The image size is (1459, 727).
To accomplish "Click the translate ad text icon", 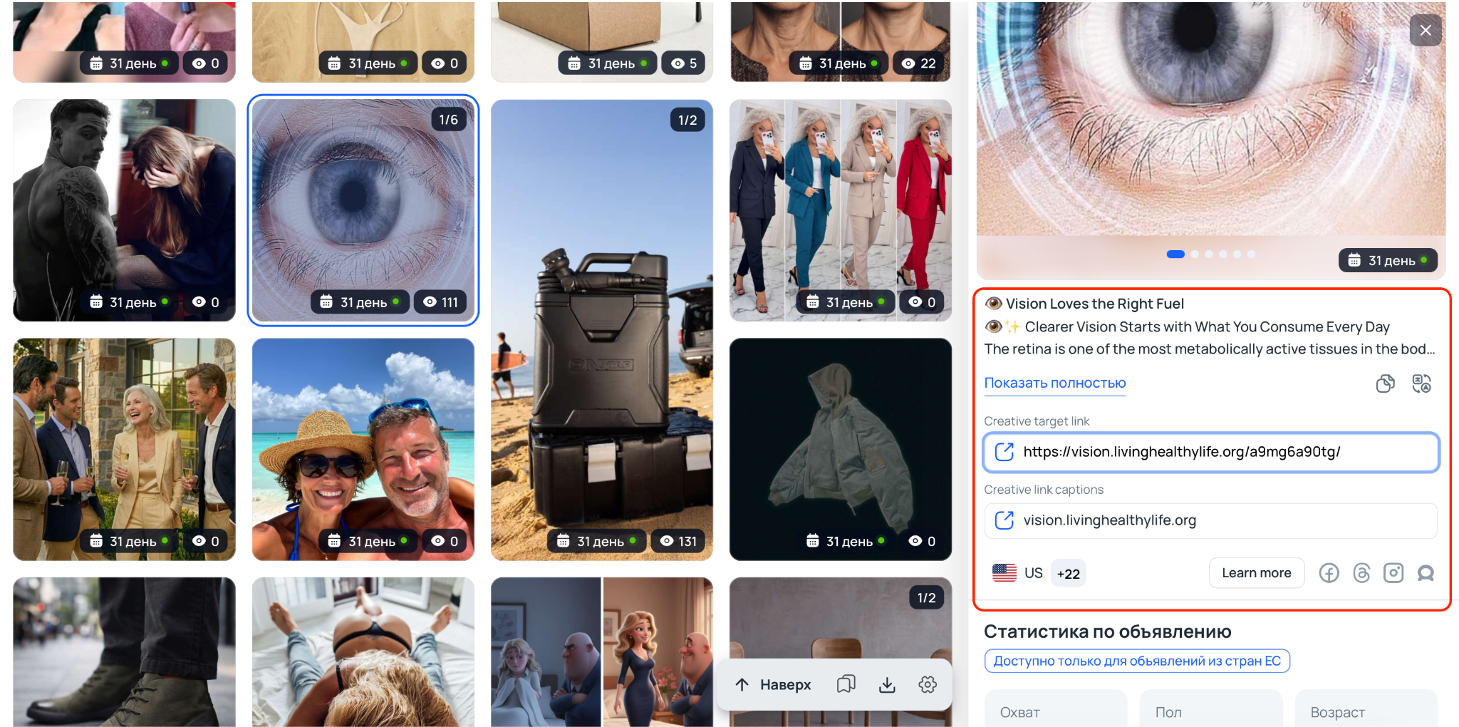I will click(x=1421, y=383).
